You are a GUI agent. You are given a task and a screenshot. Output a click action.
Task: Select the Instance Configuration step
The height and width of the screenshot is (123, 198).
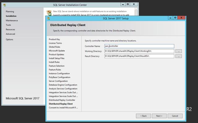pyautogui.click(x=59, y=73)
